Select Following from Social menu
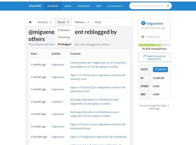The width and height of the screenshot is (196, 145). pos(64,37)
